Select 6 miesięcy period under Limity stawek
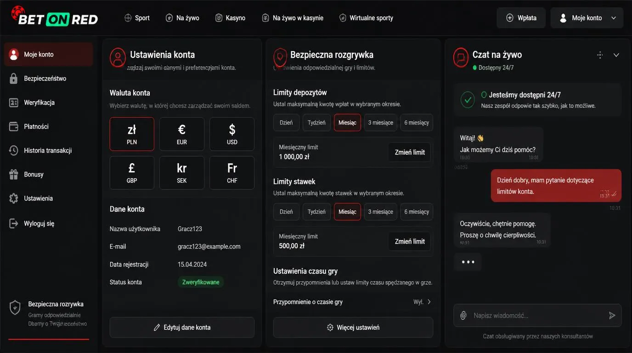 (x=417, y=212)
